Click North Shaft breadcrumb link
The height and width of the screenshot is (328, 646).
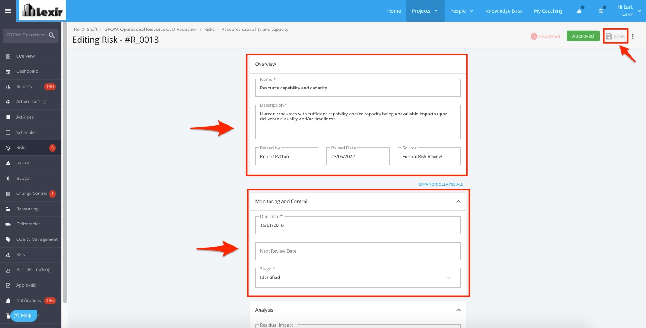[x=85, y=29]
